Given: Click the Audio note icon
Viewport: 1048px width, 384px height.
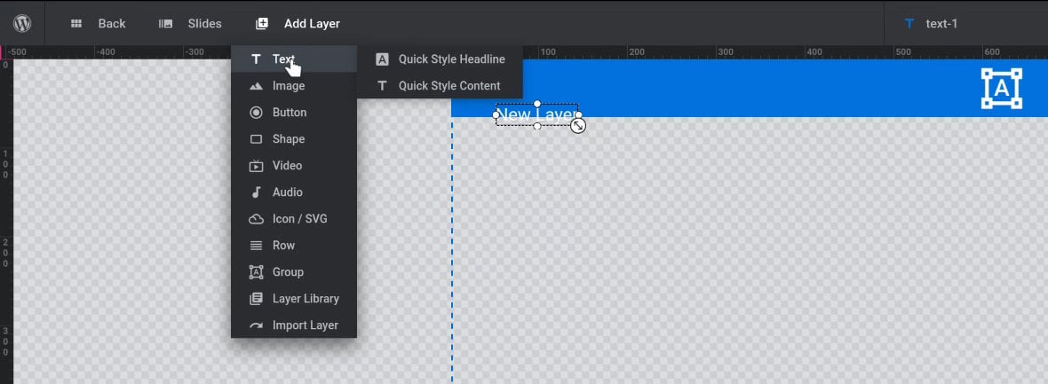Looking at the screenshot, I should 256,192.
